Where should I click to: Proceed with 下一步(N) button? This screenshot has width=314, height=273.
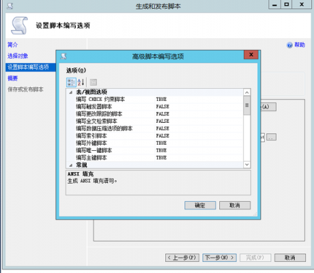[220, 258]
